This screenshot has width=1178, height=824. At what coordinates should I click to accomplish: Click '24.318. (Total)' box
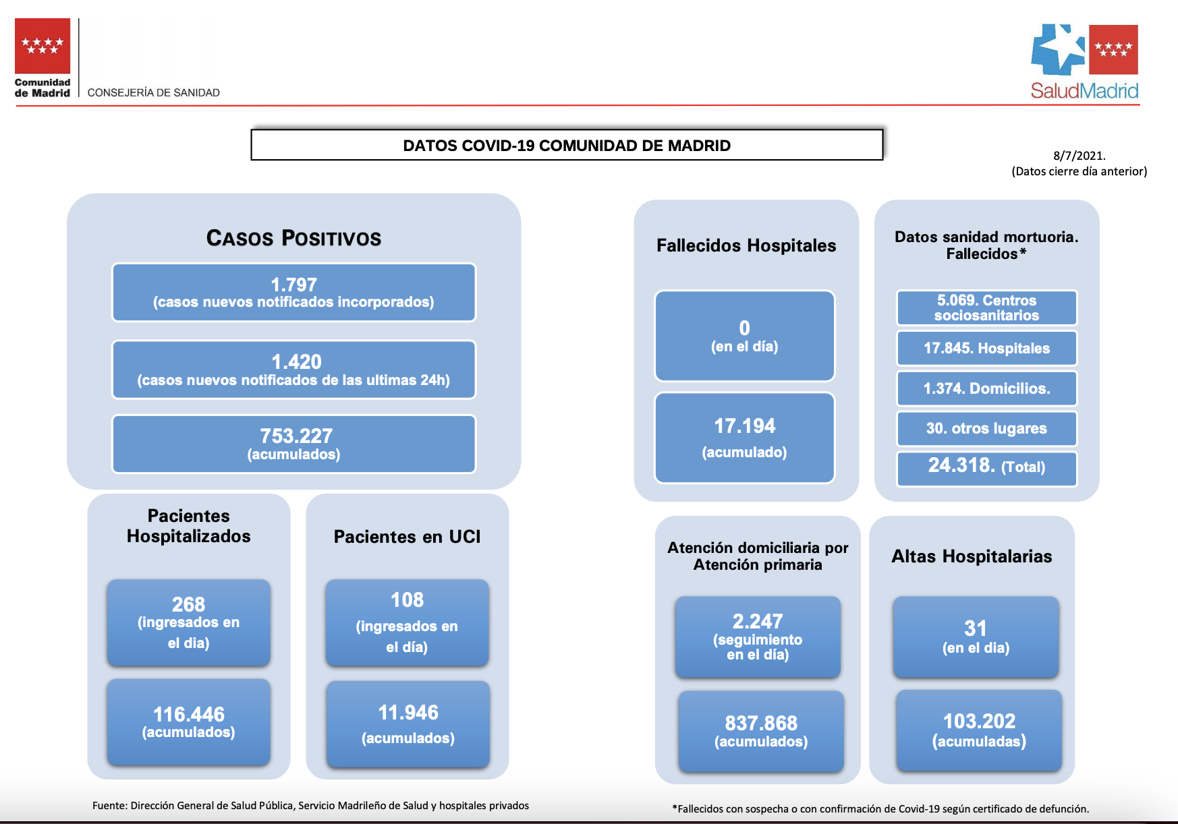point(986,469)
